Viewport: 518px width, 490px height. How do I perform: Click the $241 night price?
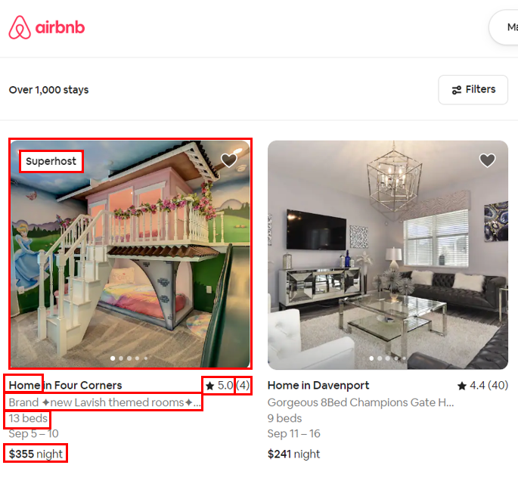pos(293,454)
